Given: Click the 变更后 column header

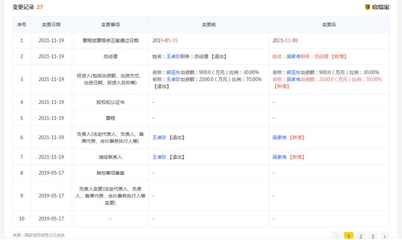Looking at the screenshot, I should pos(329,25).
